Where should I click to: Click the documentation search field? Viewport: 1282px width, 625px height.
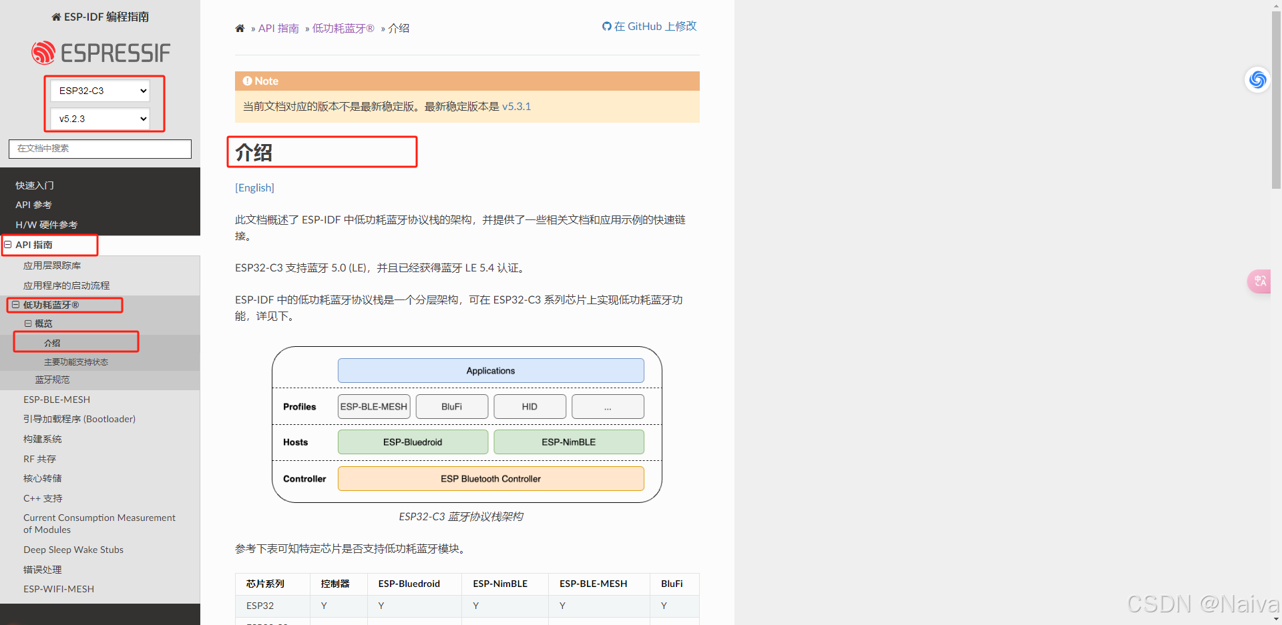point(99,149)
